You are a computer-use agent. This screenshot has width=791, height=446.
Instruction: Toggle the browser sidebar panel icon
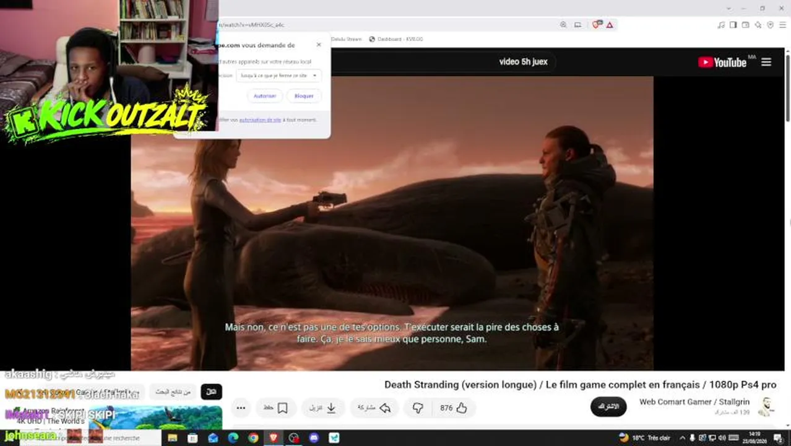click(x=733, y=25)
